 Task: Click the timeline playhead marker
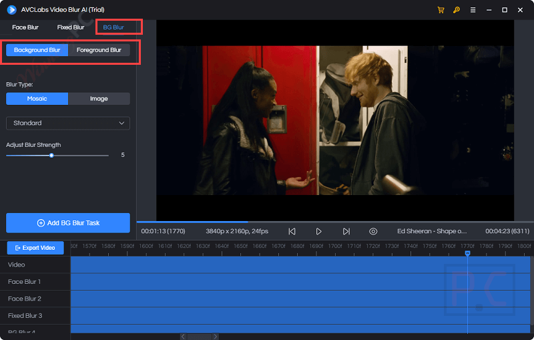coord(468,253)
